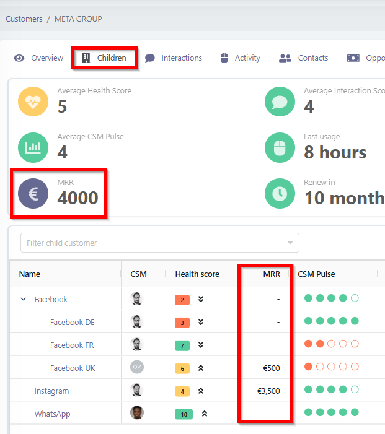
Task: Click the Customers breadcrumb link
Action: (x=24, y=19)
